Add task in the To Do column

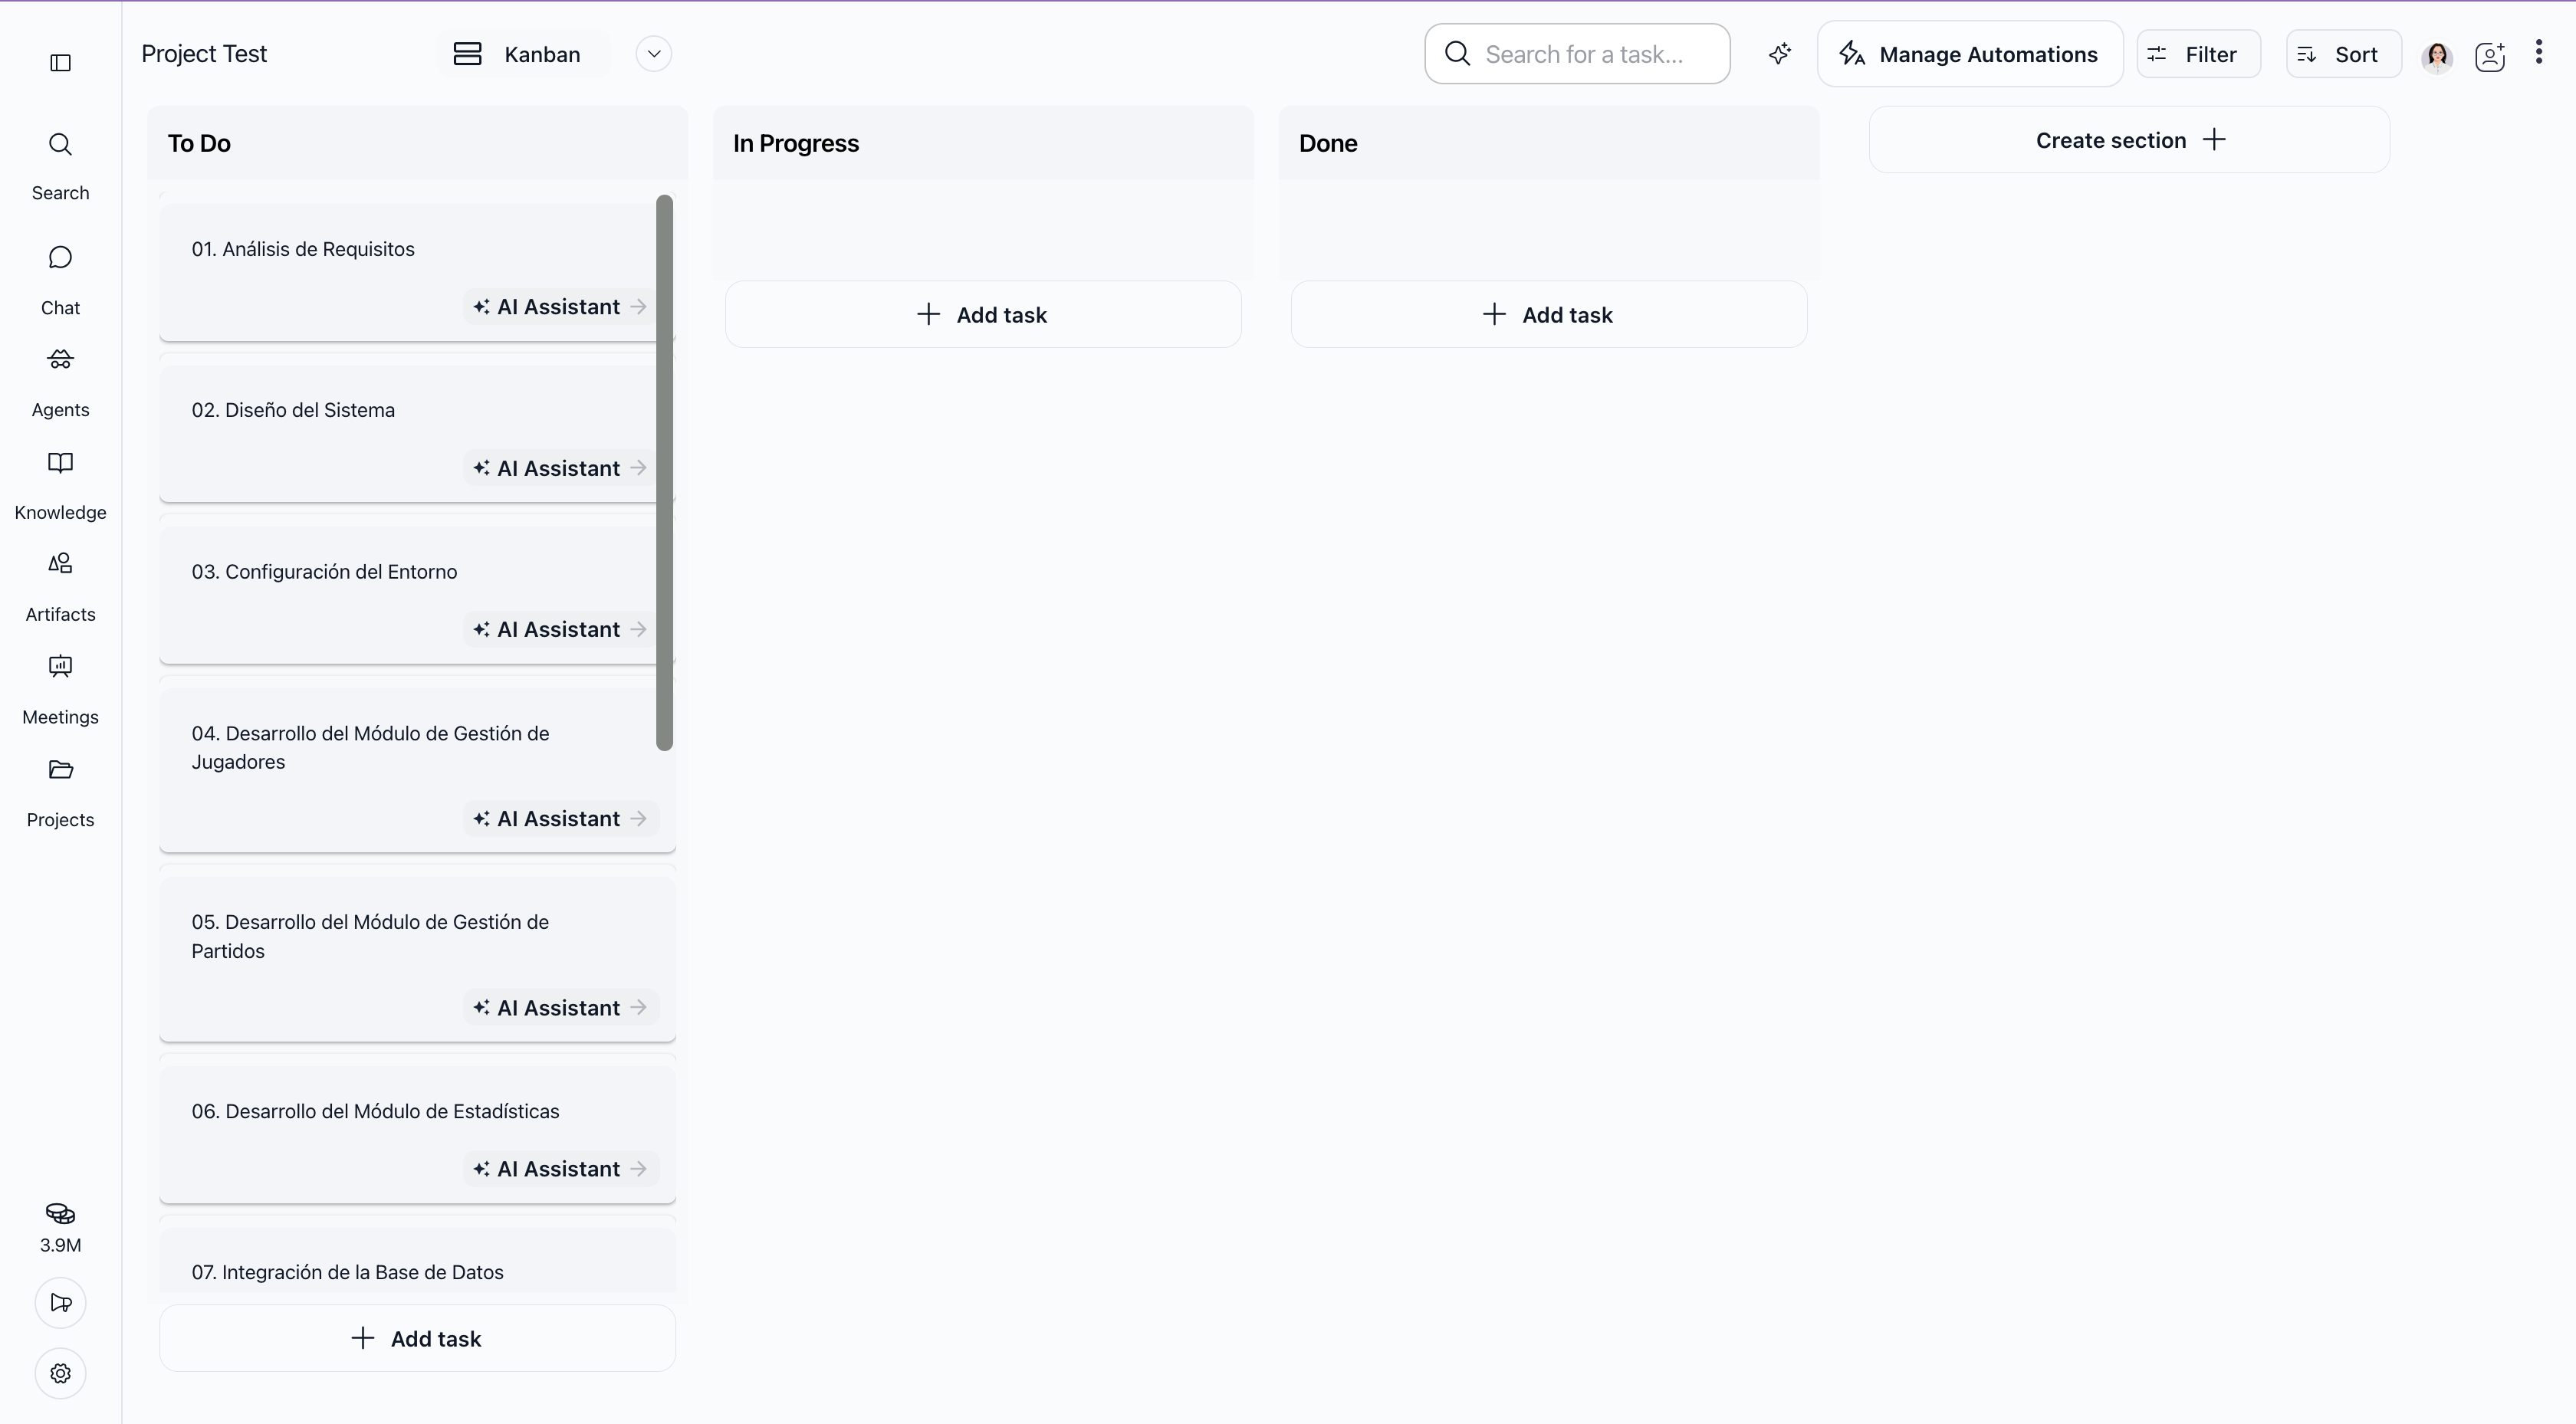coord(417,1339)
